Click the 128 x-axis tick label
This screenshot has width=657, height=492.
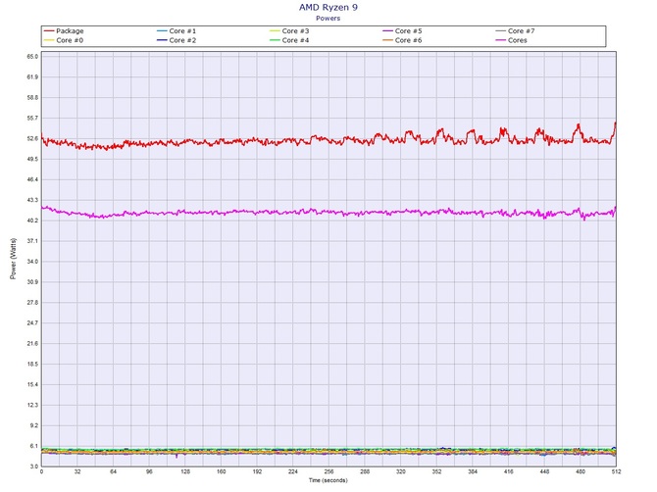(185, 471)
